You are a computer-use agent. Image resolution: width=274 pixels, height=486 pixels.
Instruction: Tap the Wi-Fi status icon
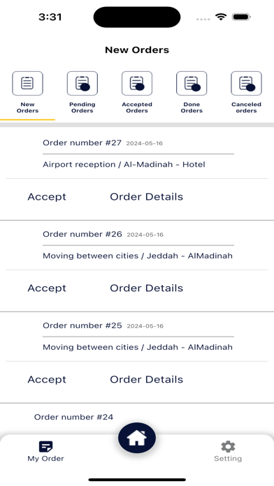tap(221, 17)
